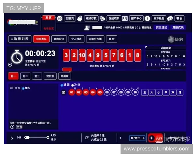Select the 复式 radio option
This screenshot has height=157, width=196.
tap(23, 88)
